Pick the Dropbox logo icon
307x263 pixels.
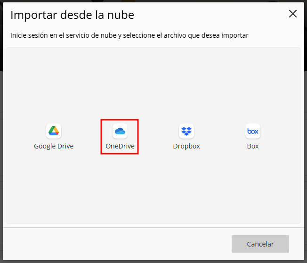pos(186,131)
